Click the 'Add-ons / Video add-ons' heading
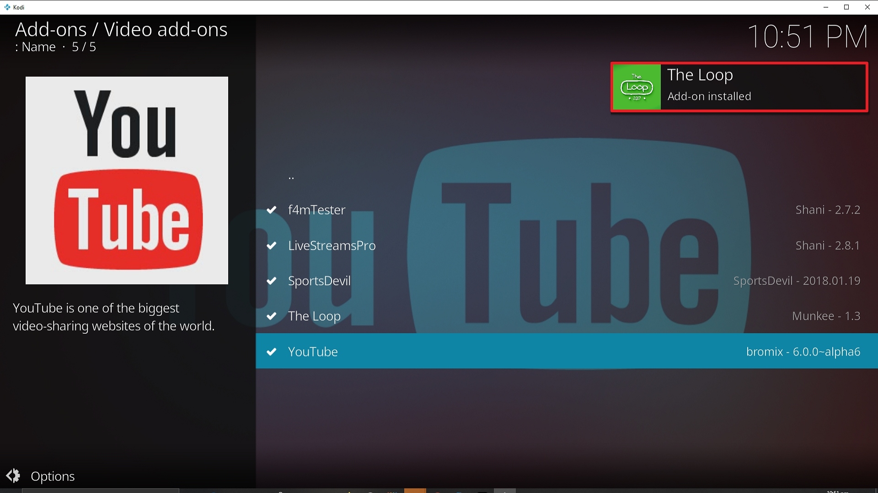Screen dimensions: 878x493 click(x=121, y=30)
